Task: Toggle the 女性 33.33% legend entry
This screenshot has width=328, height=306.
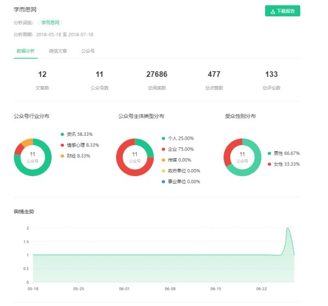Action: pyautogui.click(x=270, y=164)
